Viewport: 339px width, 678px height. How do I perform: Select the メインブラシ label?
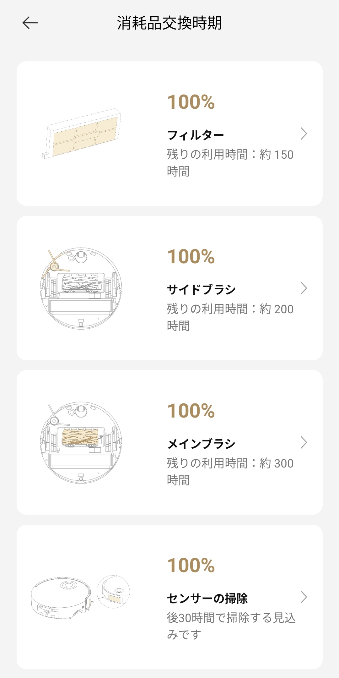coord(201,444)
